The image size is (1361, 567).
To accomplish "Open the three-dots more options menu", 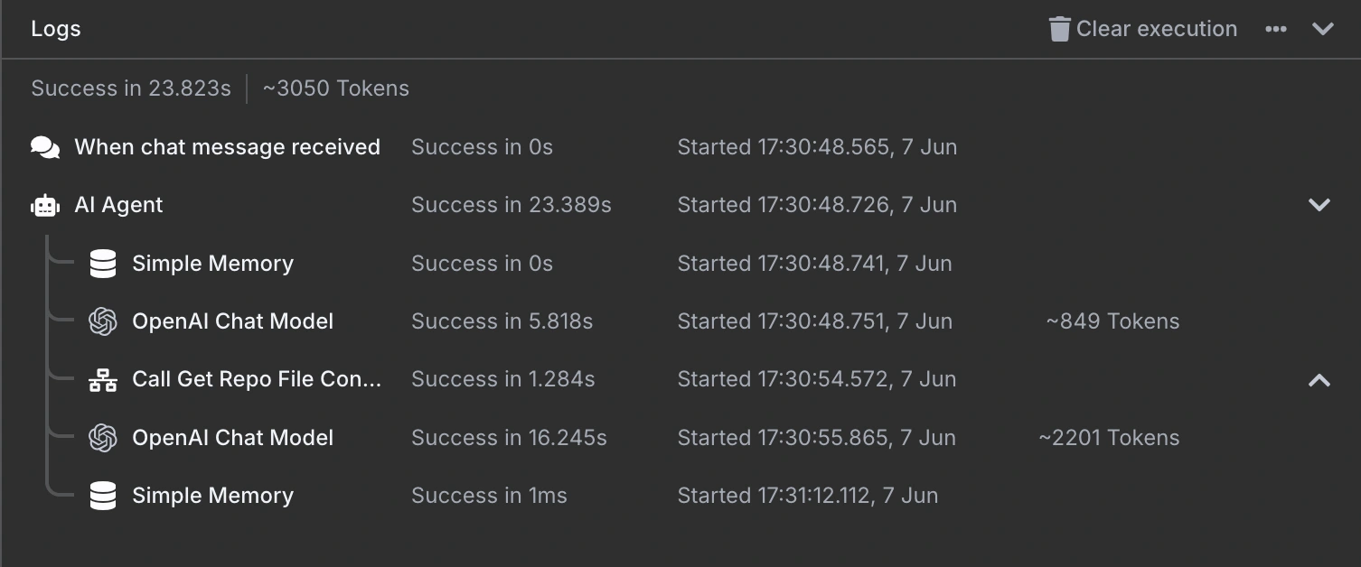I will coord(1276,29).
